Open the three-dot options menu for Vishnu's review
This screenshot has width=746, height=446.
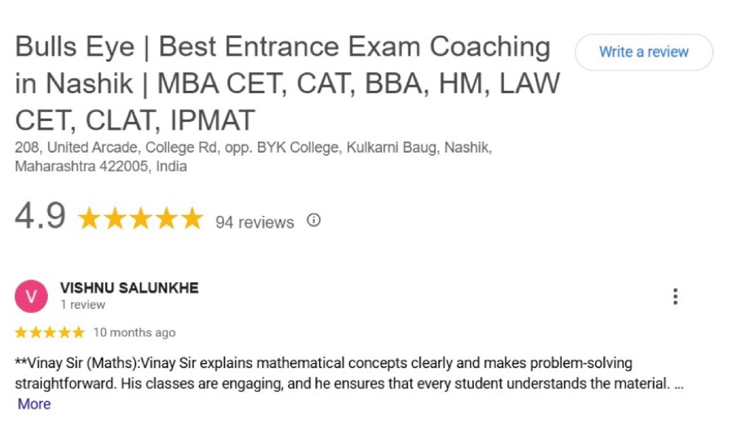point(675,297)
